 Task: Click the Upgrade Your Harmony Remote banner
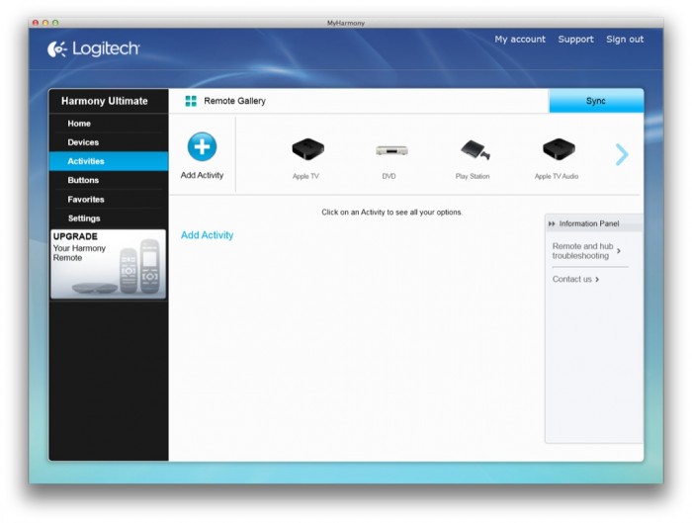109,264
